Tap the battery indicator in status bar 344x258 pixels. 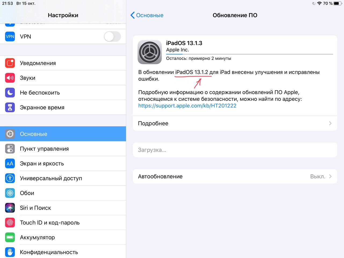click(338, 3)
